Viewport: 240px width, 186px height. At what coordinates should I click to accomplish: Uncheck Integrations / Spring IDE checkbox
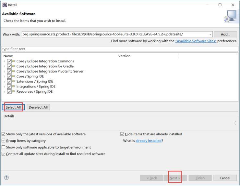pyautogui.click(x=9, y=86)
